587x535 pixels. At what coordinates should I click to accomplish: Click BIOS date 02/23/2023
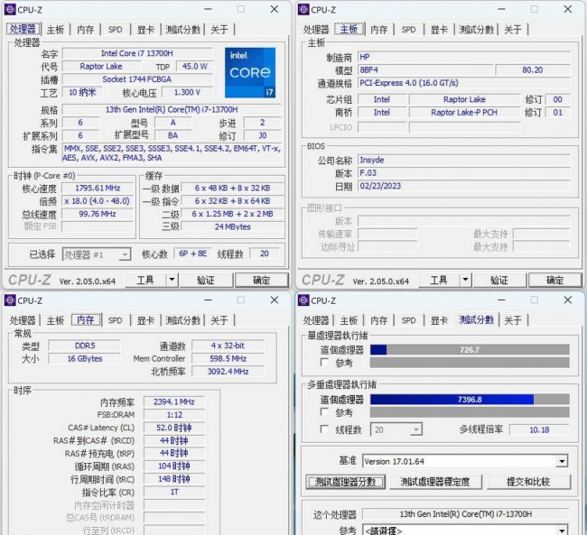pos(464,186)
